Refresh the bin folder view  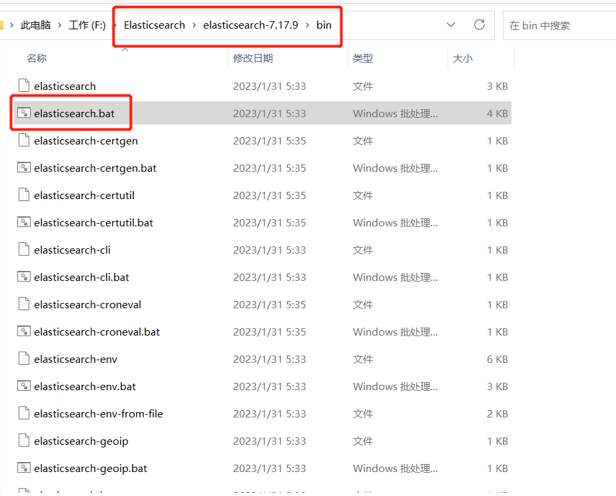(x=479, y=25)
